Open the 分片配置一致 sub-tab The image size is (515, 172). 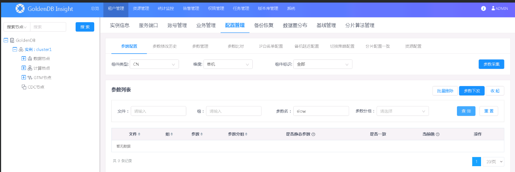[x=378, y=46]
